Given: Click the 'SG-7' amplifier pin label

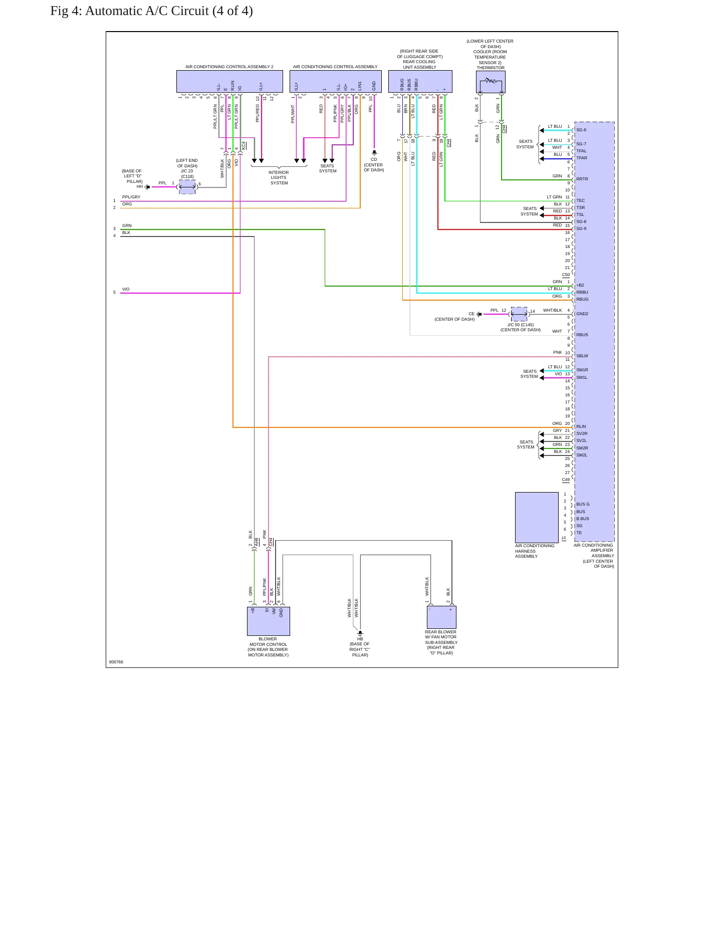Looking at the screenshot, I should (x=581, y=144).
